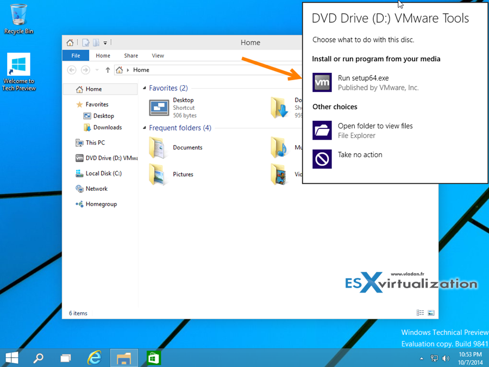Screen dimensions: 489x367
Task: Select the Music folder icon
Action: click(279, 147)
